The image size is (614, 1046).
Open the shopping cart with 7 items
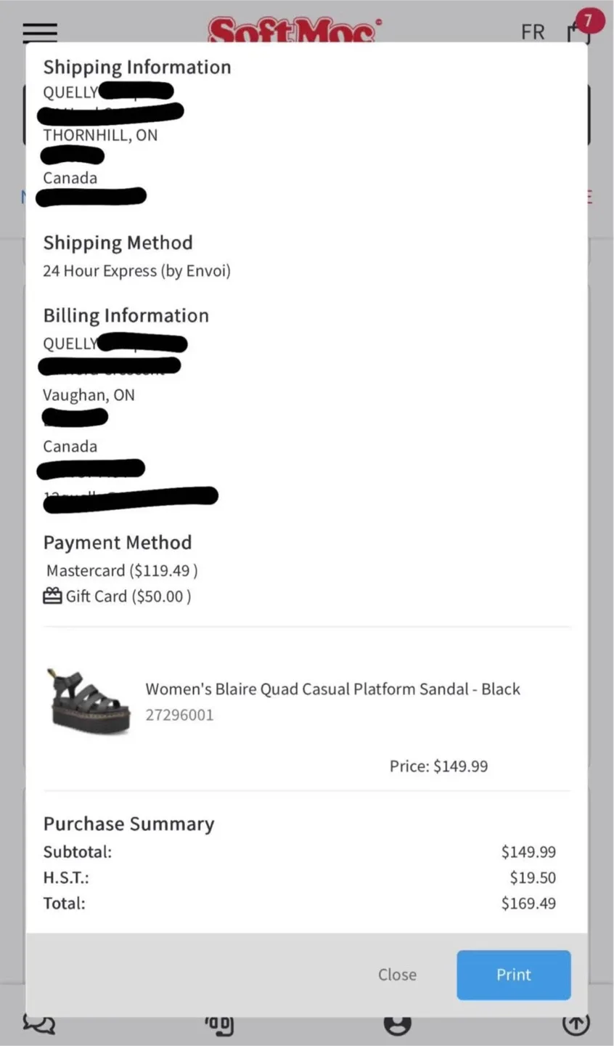pyautogui.click(x=578, y=33)
